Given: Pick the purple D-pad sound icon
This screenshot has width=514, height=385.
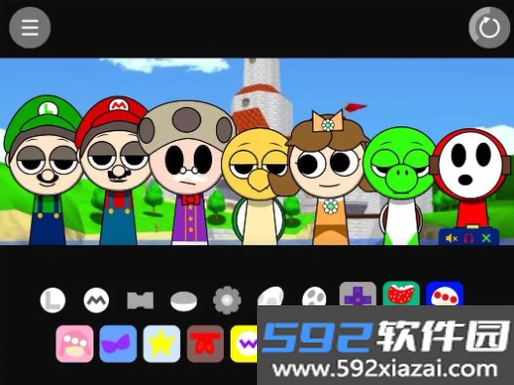Looking at the screenshot, I should click(x=357, y=294).
